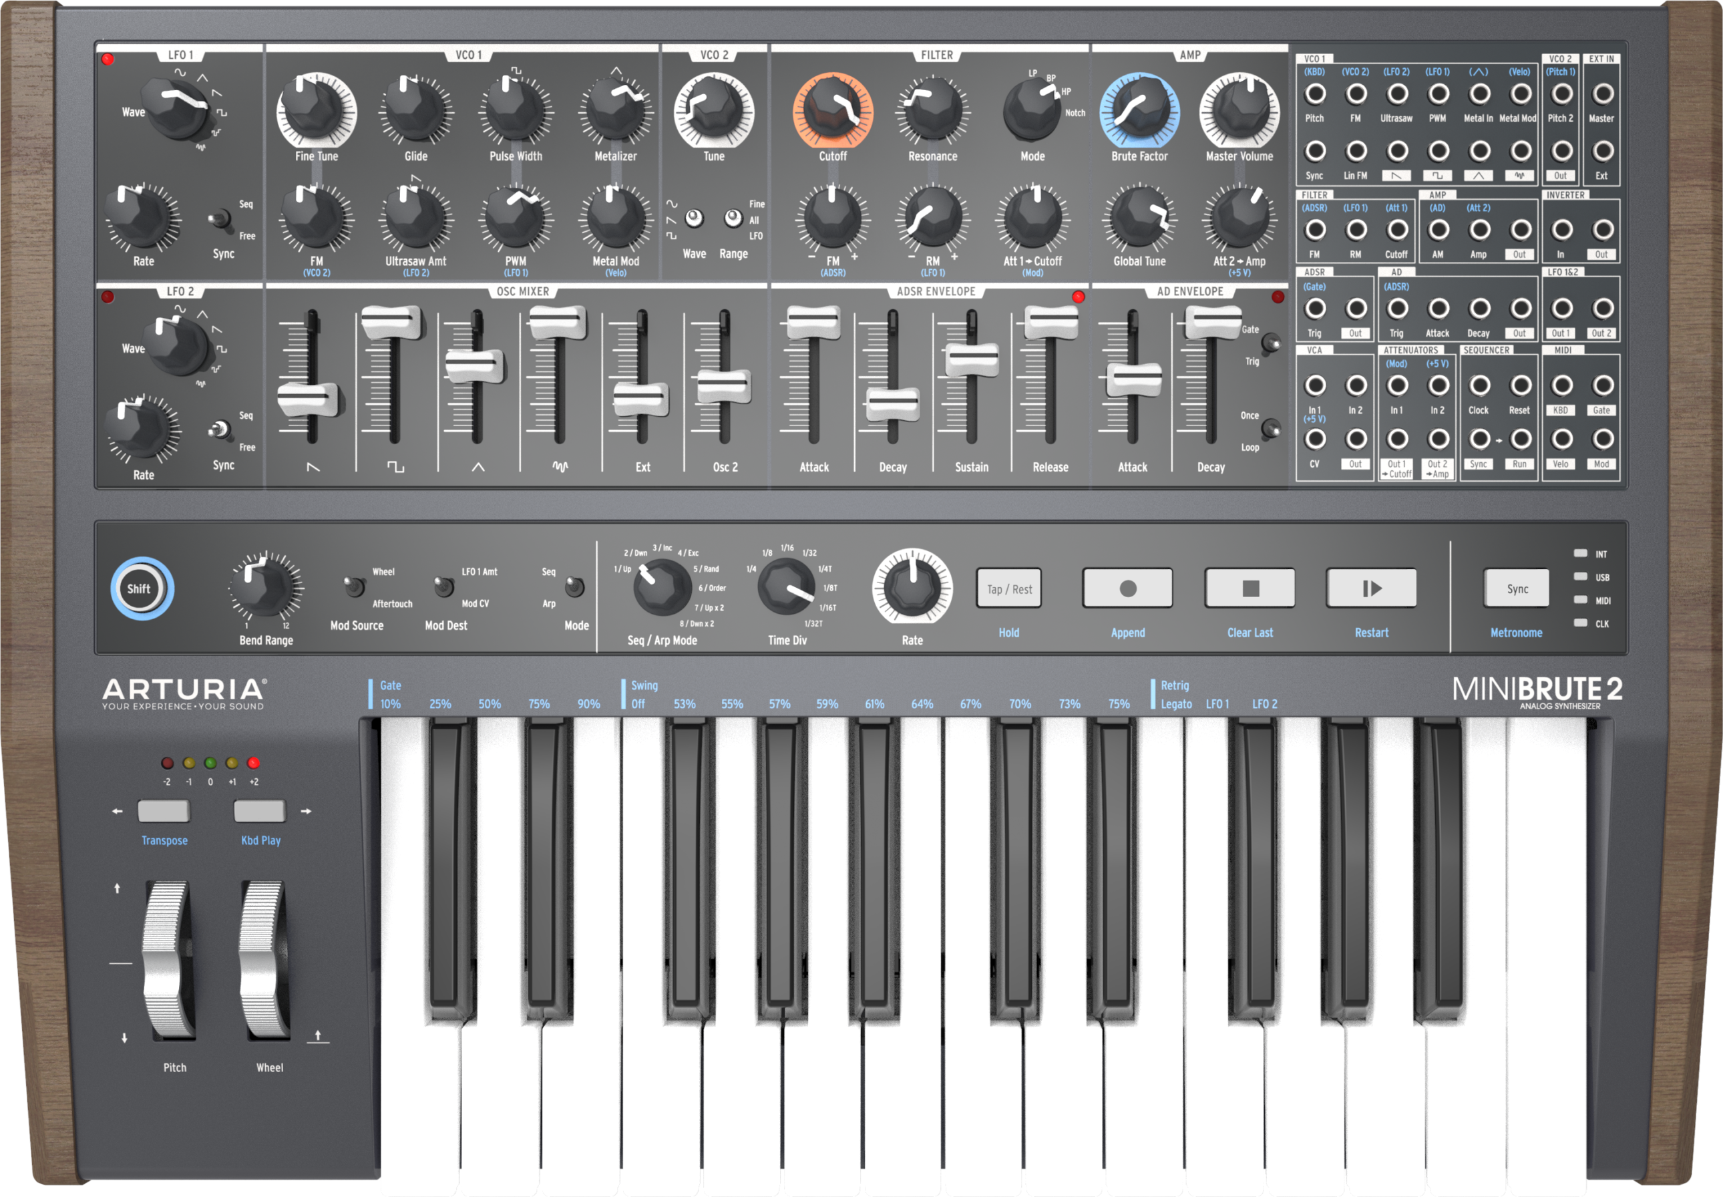The width and height of the screenshot is (1723, 1197).
Task: Click the USB sync indicator
Action: (1581, 576)
